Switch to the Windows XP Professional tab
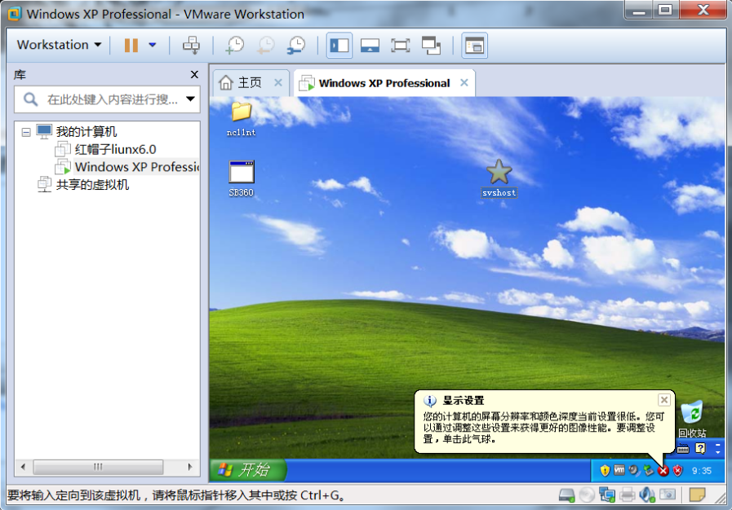 tap(384, 83)
